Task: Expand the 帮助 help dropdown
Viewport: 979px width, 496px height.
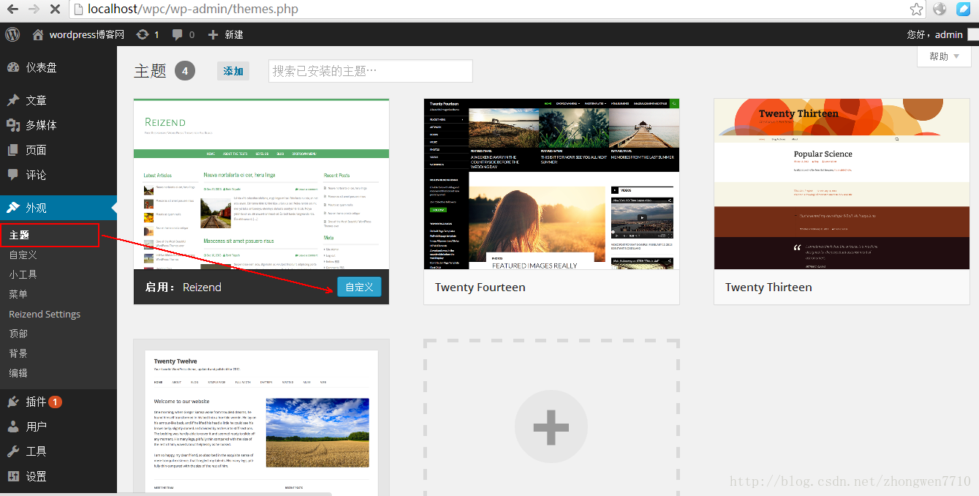Action: (945, 56)
